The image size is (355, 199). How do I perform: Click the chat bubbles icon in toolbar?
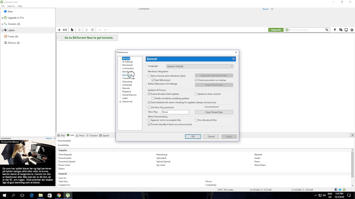click(341, 30)
